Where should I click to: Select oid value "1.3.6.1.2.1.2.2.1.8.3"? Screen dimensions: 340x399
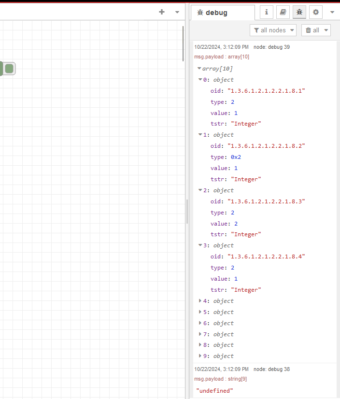tap(266, 201)
